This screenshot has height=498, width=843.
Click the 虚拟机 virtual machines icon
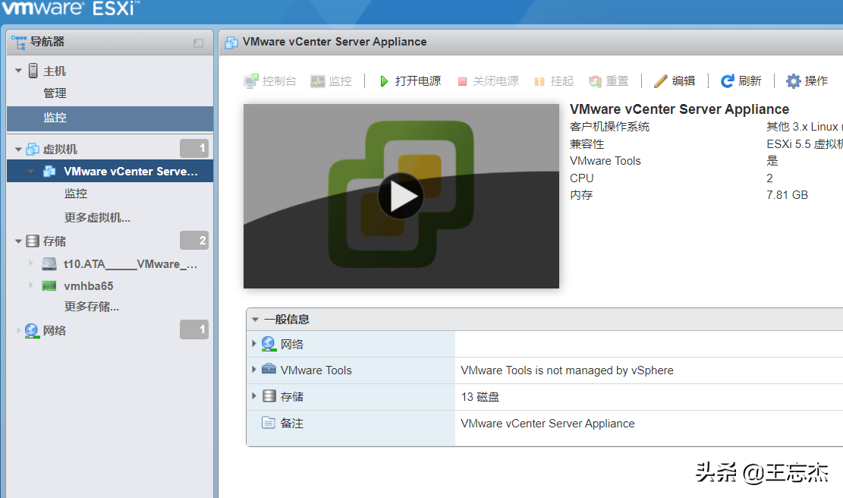click(33, 149)
